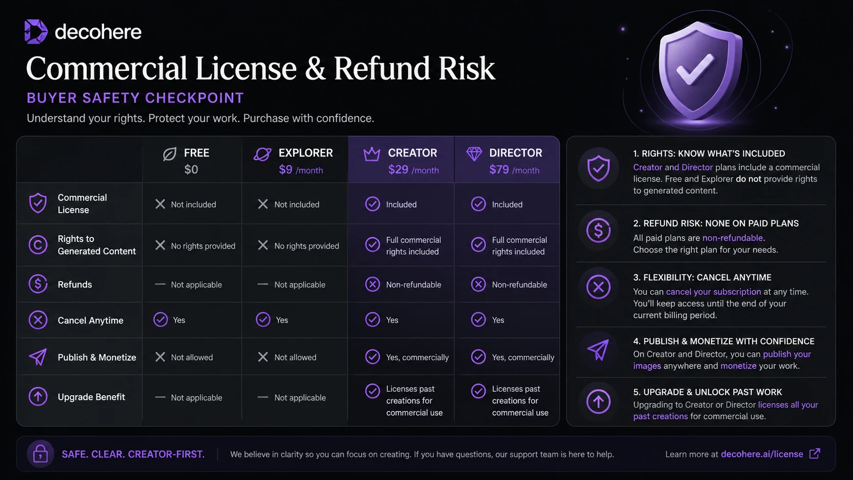Click the padlock icon in the footer bar

pyautogui.click(x=40, y=454)
